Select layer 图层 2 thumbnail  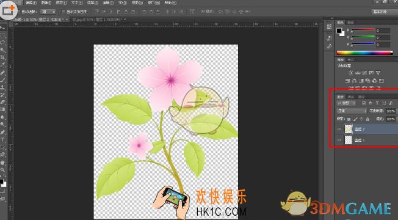pos(348,130)
